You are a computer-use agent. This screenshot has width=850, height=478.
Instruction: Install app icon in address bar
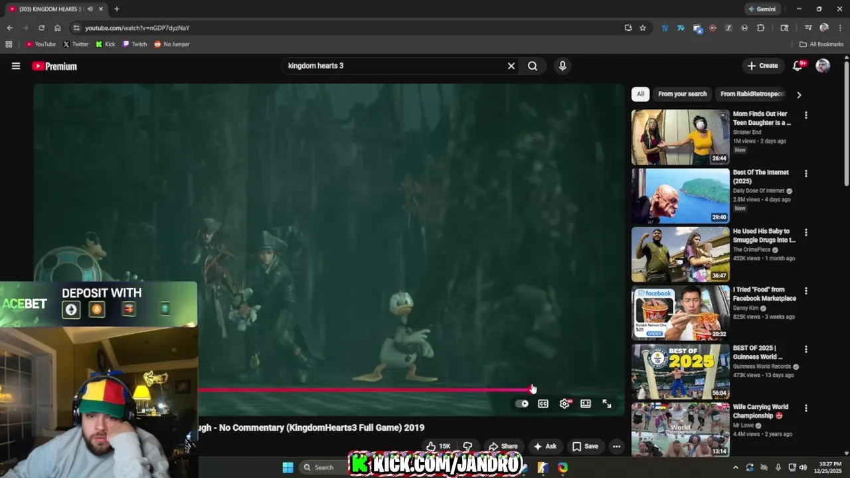coord(628,28)
